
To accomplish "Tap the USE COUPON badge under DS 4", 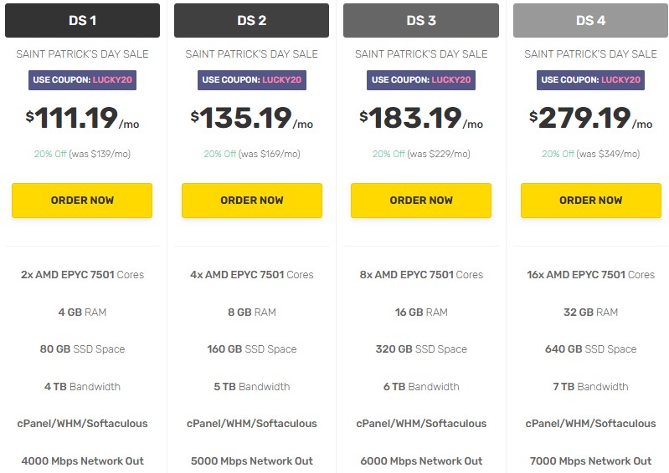I will [590, 80].
